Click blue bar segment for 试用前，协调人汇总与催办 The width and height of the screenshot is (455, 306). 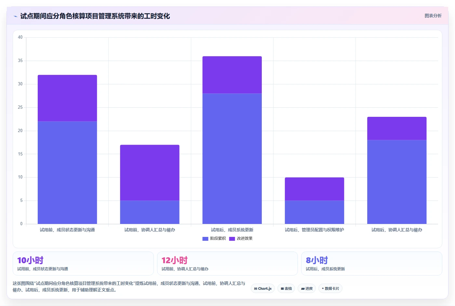point(150,212)
